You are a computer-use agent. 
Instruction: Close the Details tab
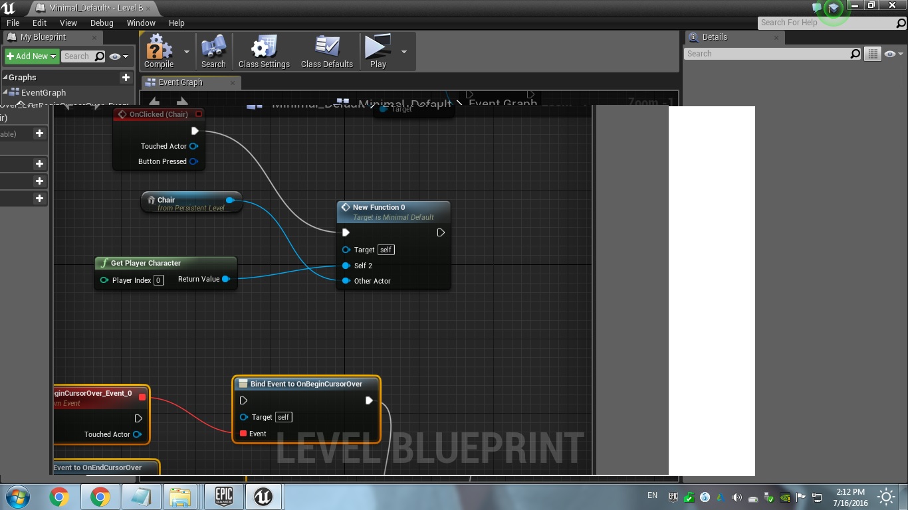click(x=776, y=38)
